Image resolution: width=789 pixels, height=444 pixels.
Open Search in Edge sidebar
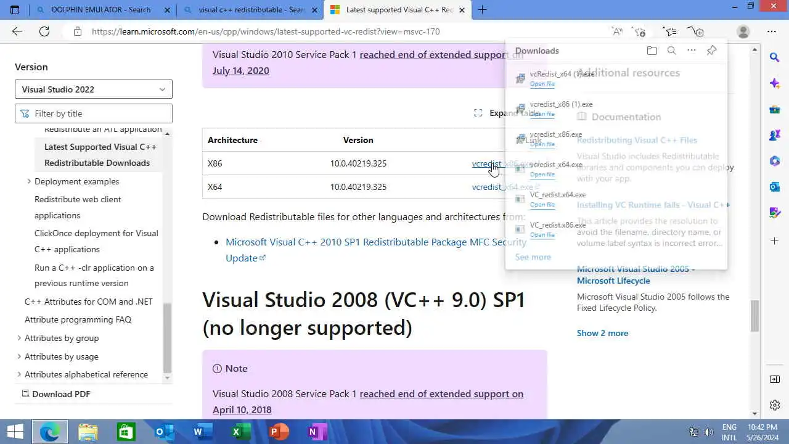coord(775,57)
